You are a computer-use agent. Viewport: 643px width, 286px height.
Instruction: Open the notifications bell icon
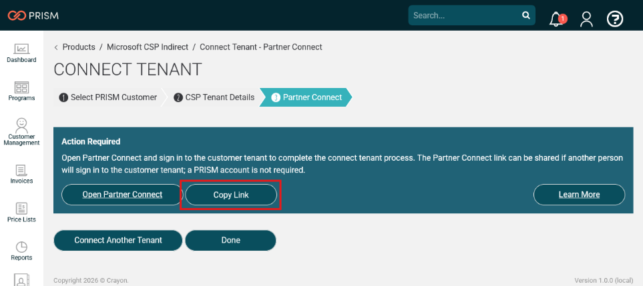tap(558, 19)
